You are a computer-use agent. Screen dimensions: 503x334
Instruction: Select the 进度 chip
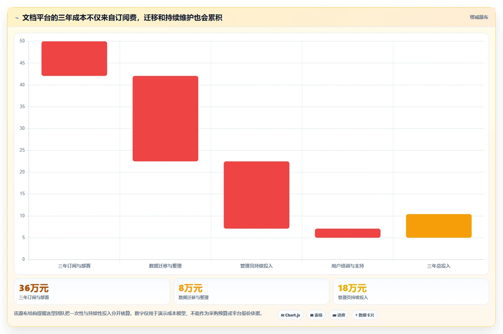click(339, 315)
